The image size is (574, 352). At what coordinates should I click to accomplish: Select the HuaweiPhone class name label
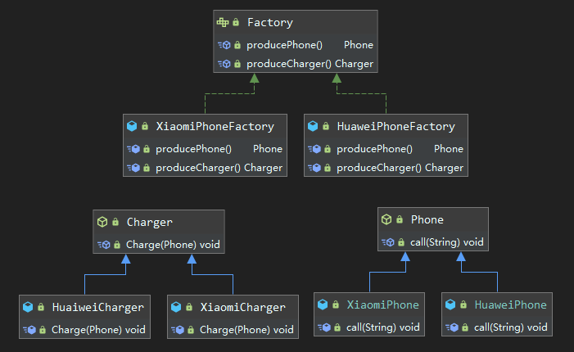pos(510,305)
